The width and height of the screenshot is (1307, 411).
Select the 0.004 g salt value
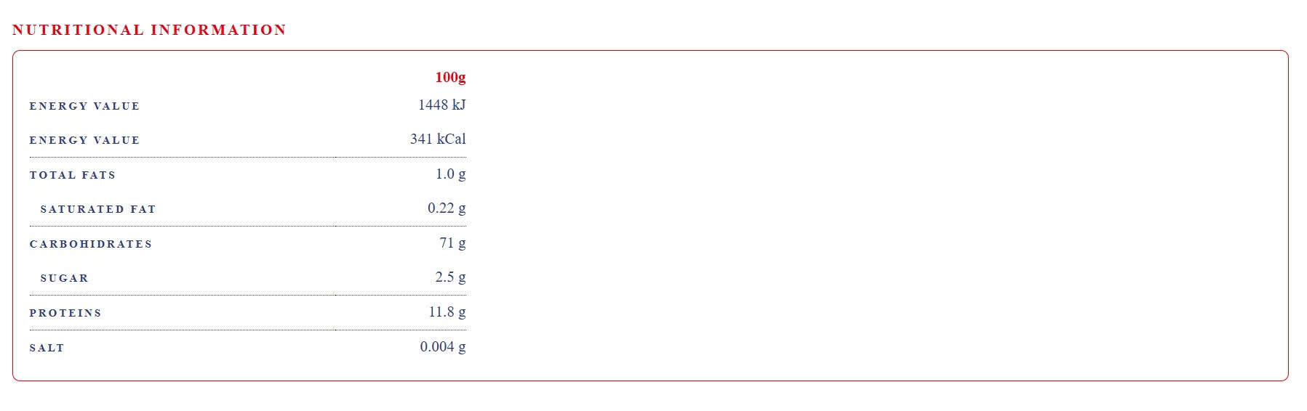(442, 347)
